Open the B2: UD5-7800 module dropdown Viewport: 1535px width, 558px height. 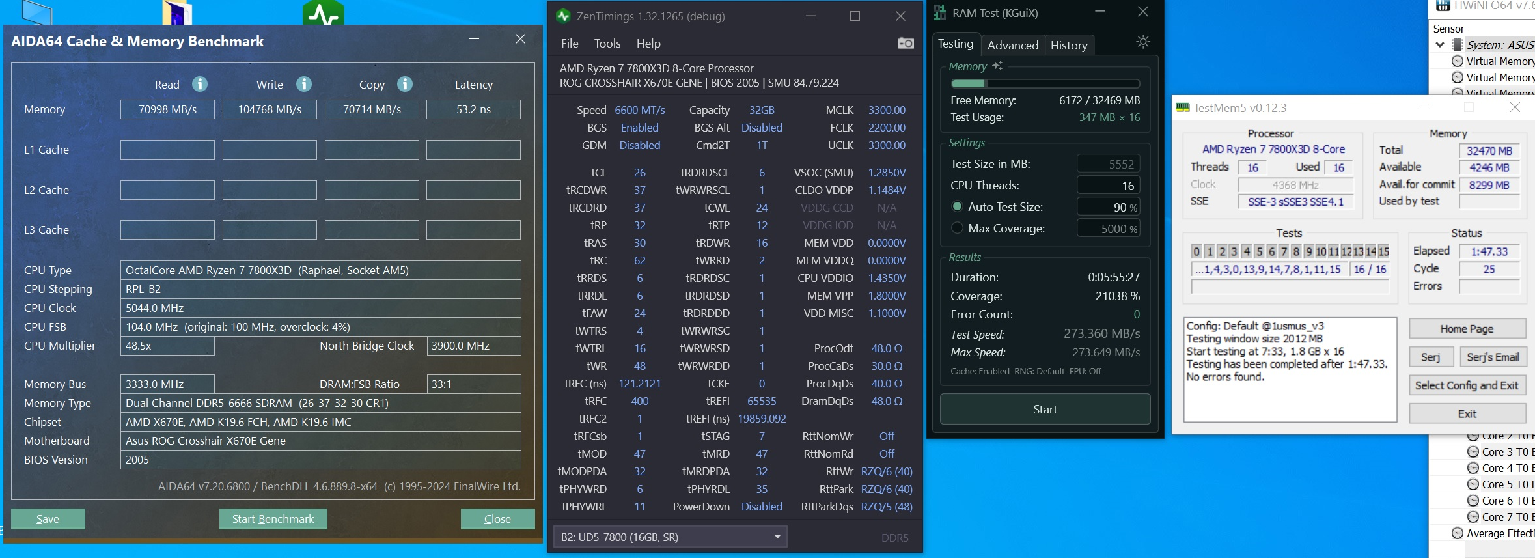(671, 537)
